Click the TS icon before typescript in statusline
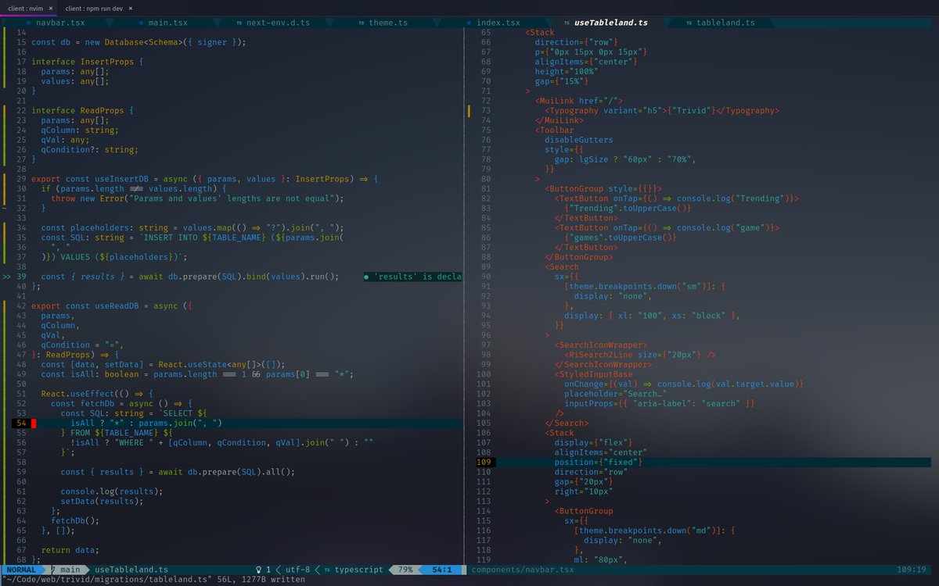Viewport: 939px width, 586px height. [x=327, y=570]
